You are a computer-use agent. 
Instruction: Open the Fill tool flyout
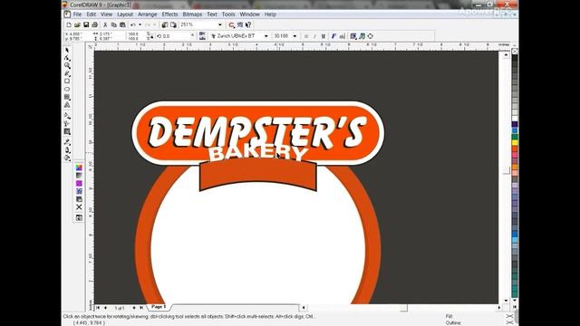click(67, 158)
